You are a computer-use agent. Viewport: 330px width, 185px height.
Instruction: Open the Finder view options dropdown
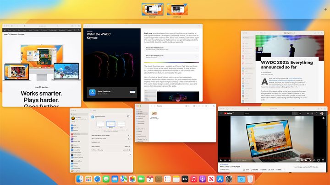point(195,106)
